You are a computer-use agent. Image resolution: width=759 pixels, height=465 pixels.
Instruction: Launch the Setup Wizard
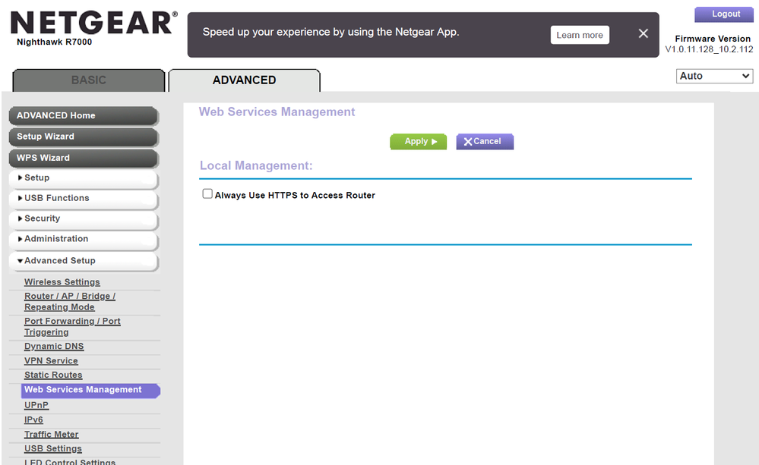pos(84,137)
